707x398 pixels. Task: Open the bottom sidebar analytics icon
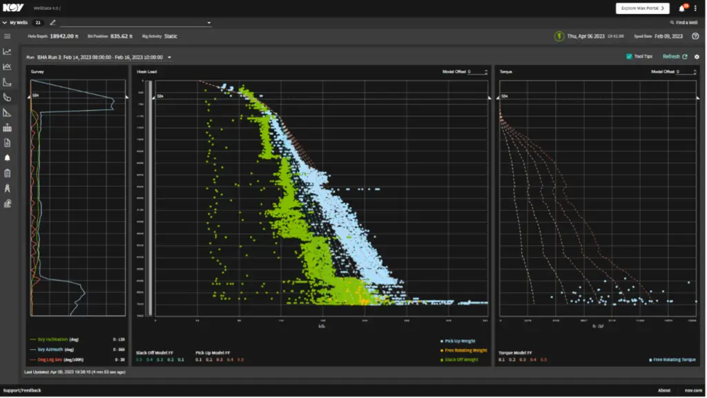(x=7, y=204)
